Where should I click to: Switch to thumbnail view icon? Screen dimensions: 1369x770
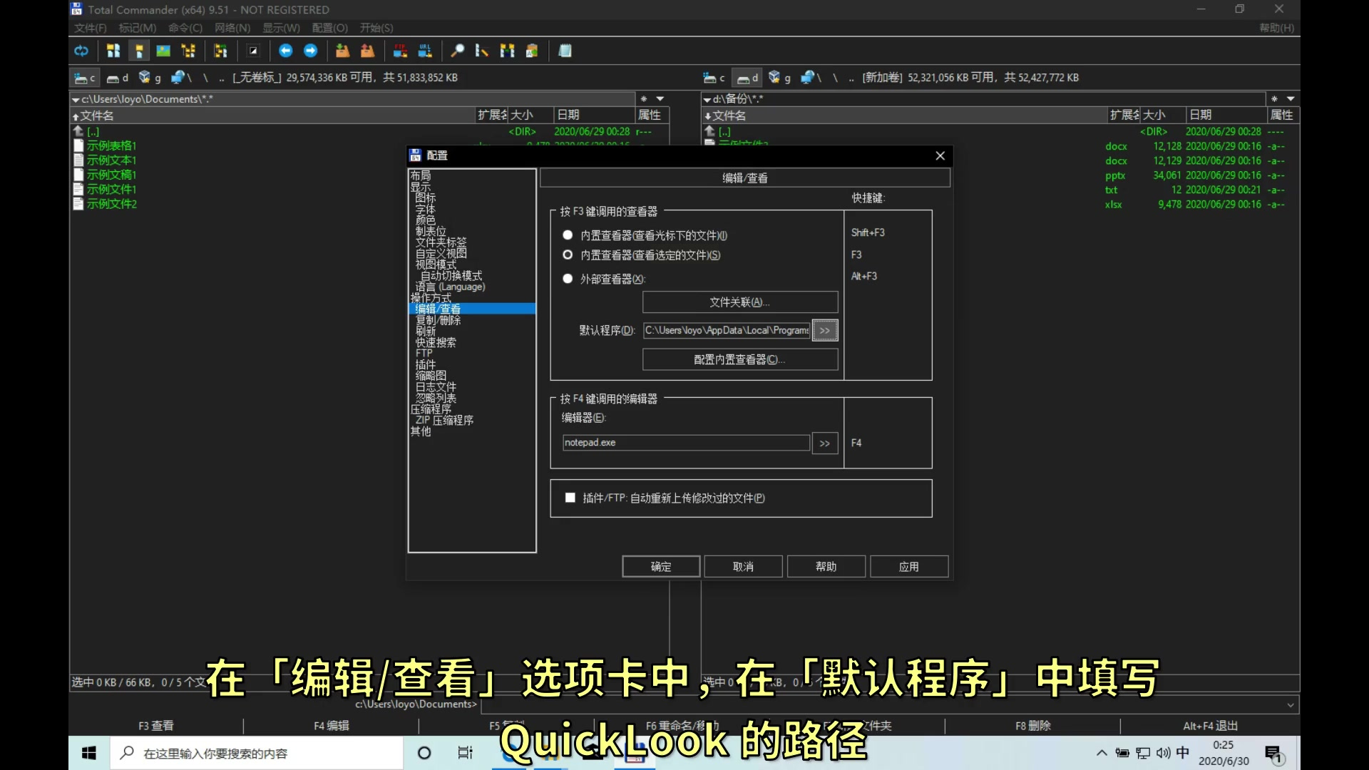tap(163, 51)
